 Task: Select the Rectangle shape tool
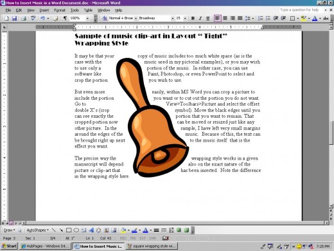tap(69, 230)
